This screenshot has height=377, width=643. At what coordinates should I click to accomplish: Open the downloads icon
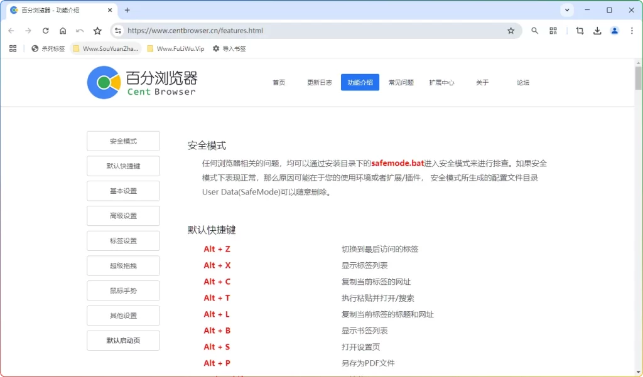click(x=598, y=31)
